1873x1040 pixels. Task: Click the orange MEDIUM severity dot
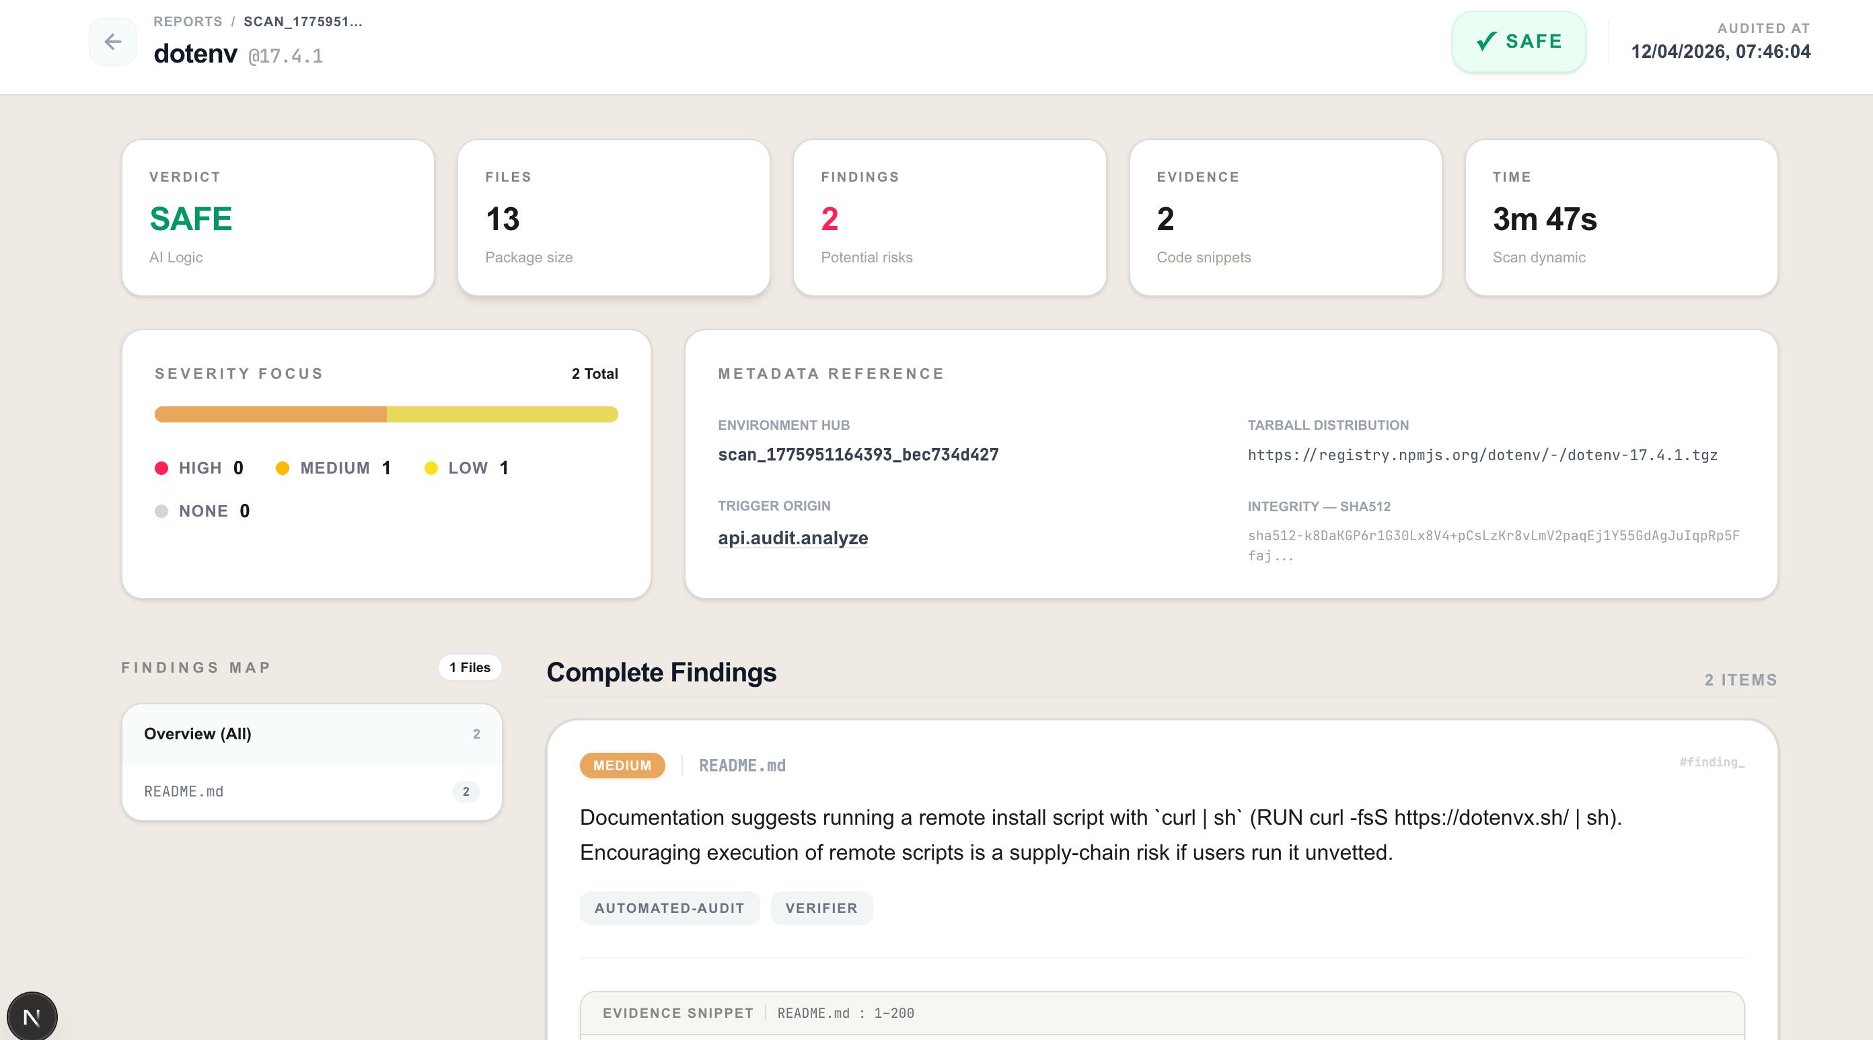283,468
